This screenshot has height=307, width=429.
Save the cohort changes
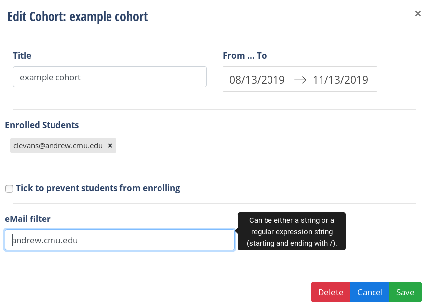point(405,292)
